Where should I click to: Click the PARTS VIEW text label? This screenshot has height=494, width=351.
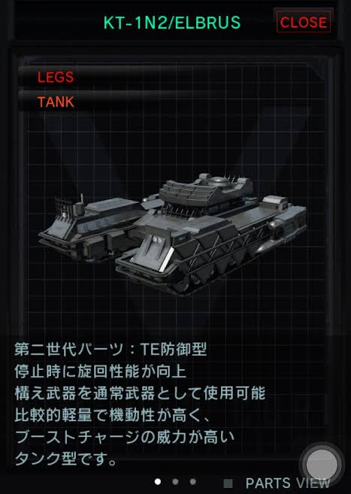pos(288,483)
